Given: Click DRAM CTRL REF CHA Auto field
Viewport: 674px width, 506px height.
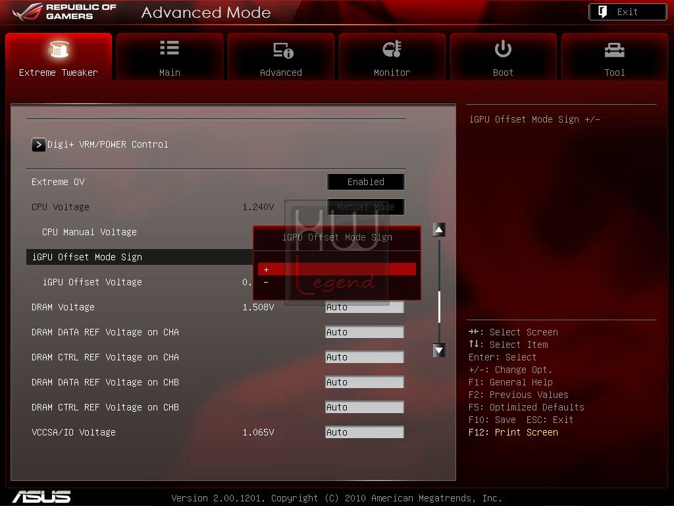Looking at the screenshot, I should click(364, 357).
